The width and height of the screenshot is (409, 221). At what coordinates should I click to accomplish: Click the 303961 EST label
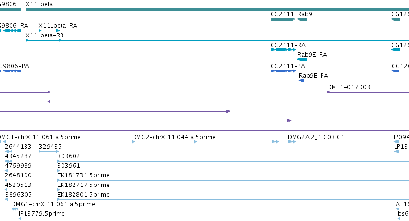tap(68, 166)
